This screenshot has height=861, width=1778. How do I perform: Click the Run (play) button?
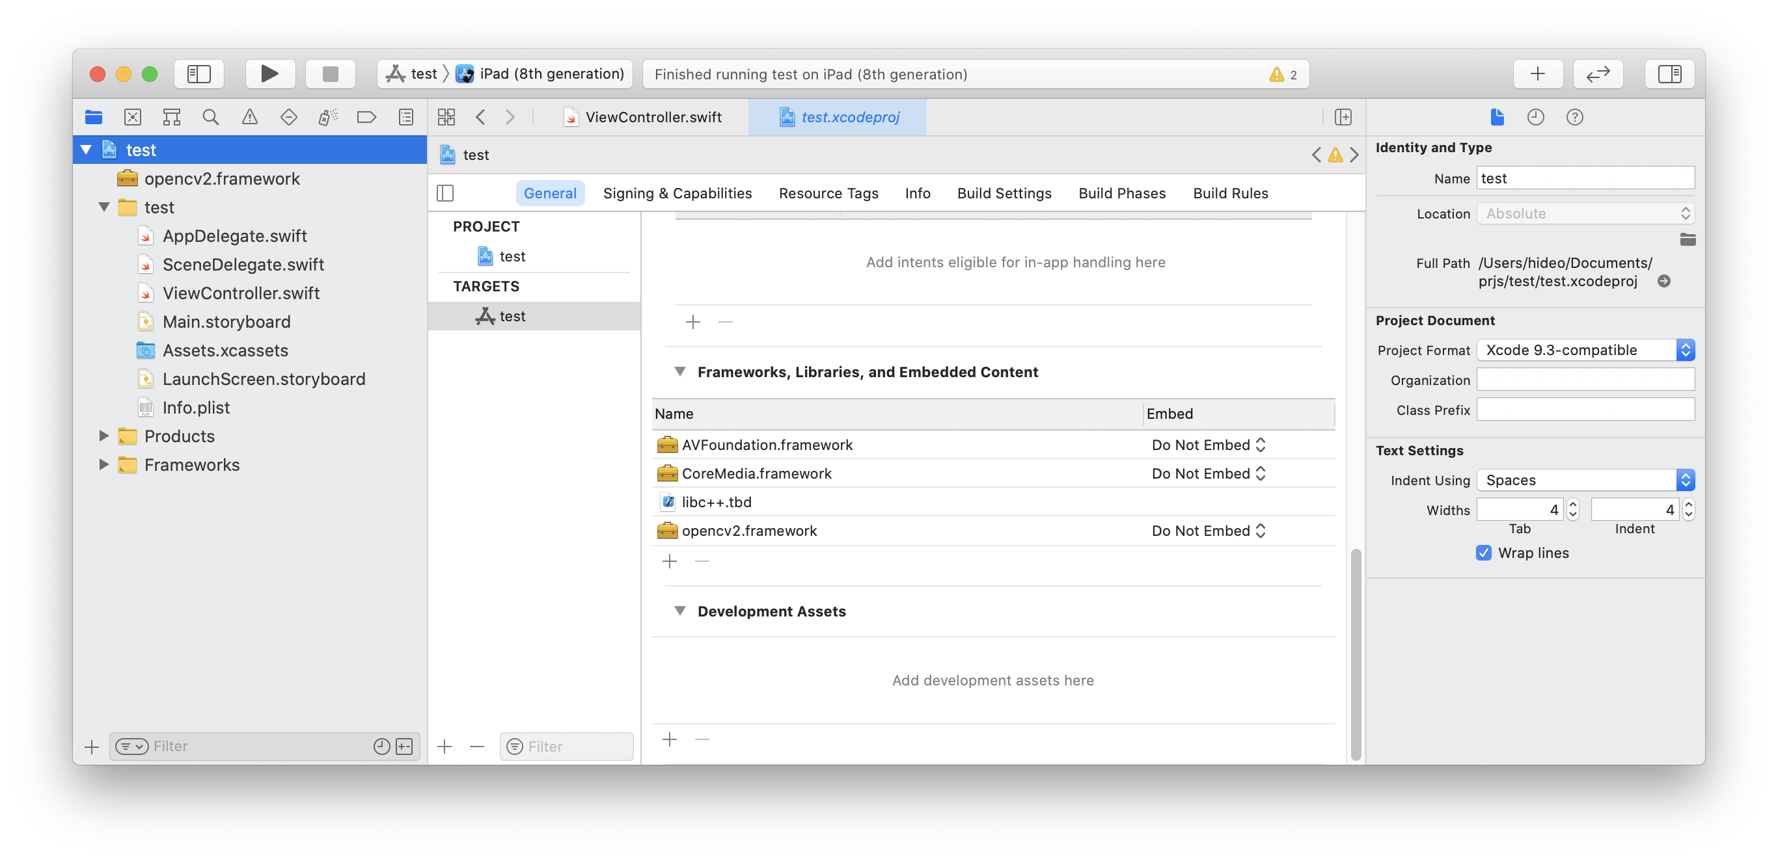click(269, 74)
